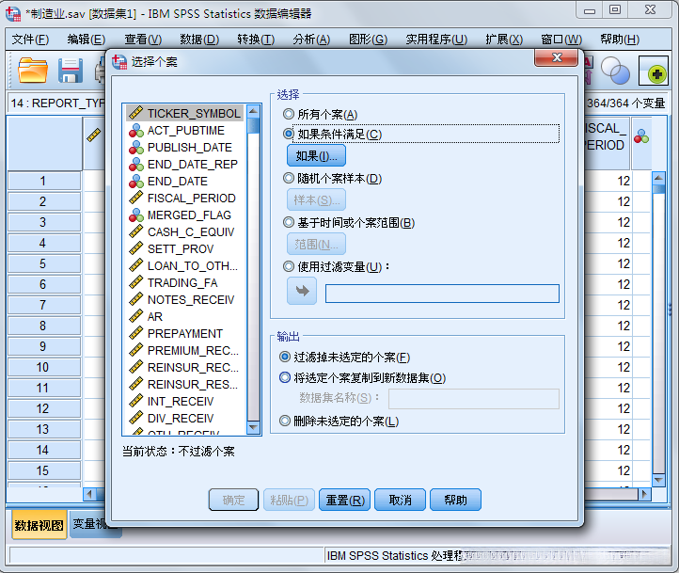Click the 重置(R) button

(345, 500)
